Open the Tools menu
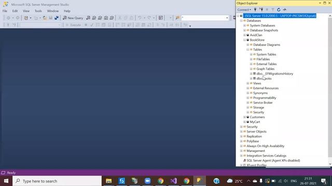This screenshot has width=332, height=186. [x=38, y=11]
